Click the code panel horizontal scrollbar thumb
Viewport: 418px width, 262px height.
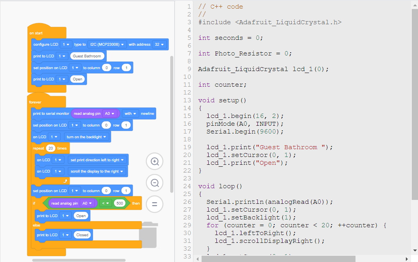278,259
